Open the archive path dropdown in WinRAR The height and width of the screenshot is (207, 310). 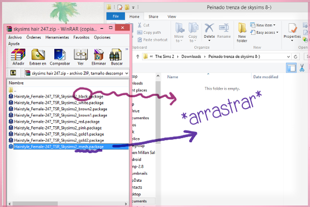point(127,73)
